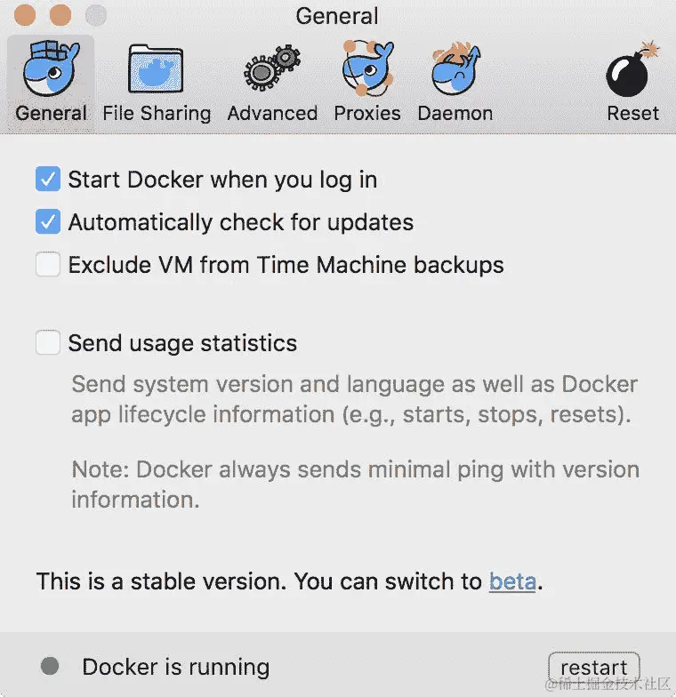The height and width of the screenshot is (697, 676).
Task: Enable Send usage statistics checkbox
Action: tap(48, 342)
